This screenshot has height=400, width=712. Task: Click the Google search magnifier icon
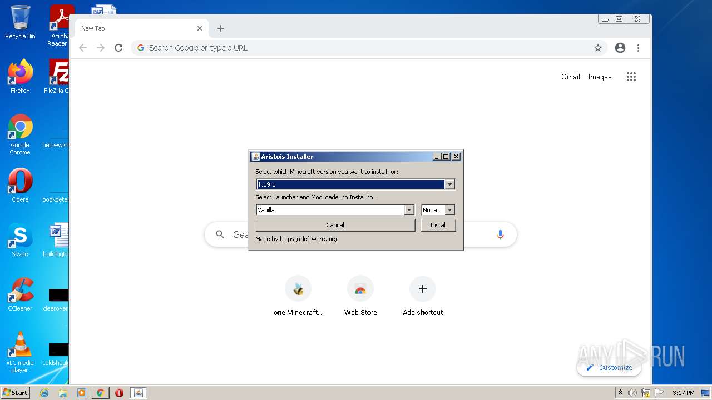click(x=220, y=234)
